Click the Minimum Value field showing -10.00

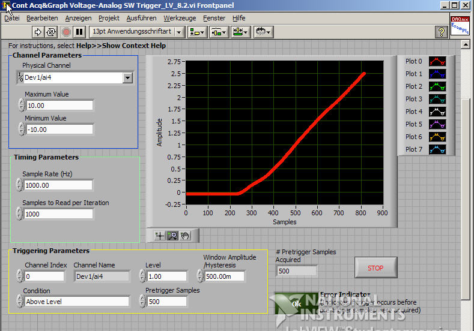tap(59, 130)
